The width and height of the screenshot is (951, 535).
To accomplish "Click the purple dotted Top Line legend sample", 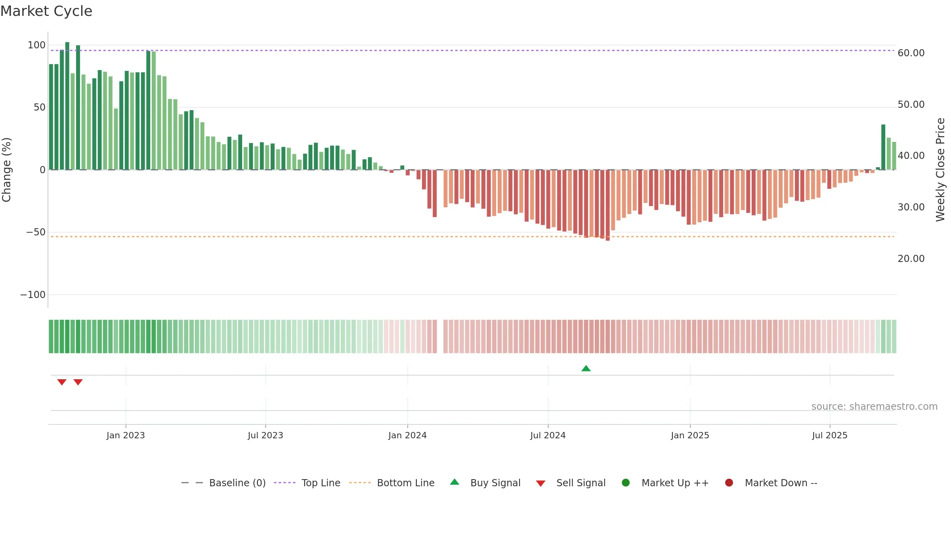I will (285, 483).
